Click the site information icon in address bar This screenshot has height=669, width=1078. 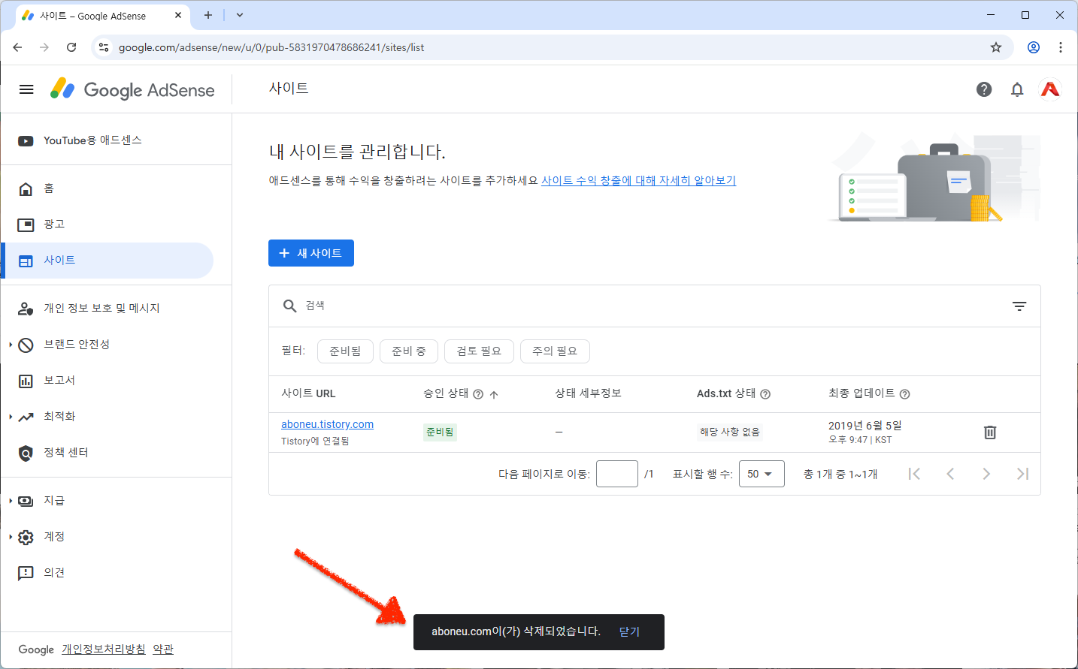coord(104,47)
